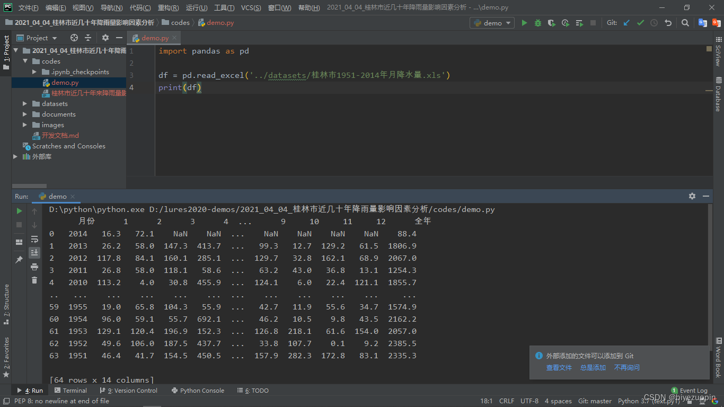Clear all console output with trash icon

(34, 280)
